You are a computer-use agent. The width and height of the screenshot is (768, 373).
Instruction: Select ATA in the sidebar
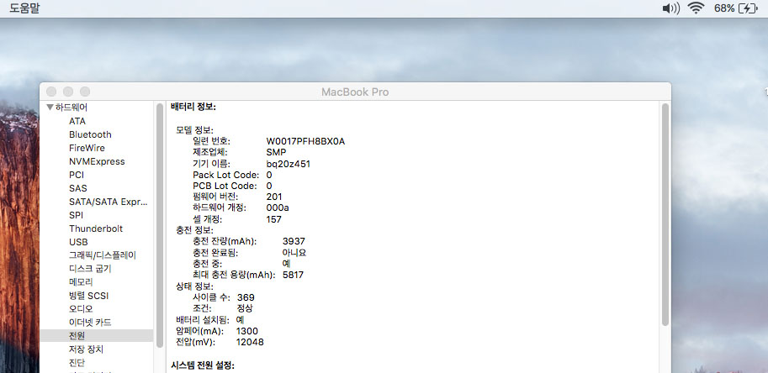coord(77,121)
